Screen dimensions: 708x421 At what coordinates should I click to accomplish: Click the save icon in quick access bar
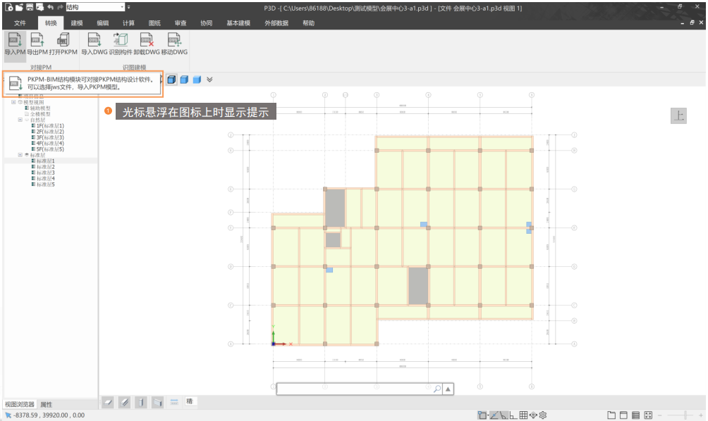30,7
